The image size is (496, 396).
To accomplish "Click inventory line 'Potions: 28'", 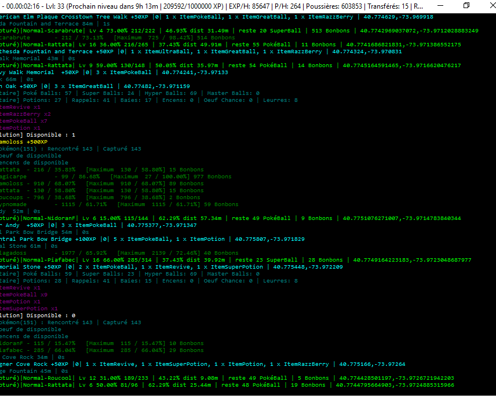I will click(x=149, y=281).
